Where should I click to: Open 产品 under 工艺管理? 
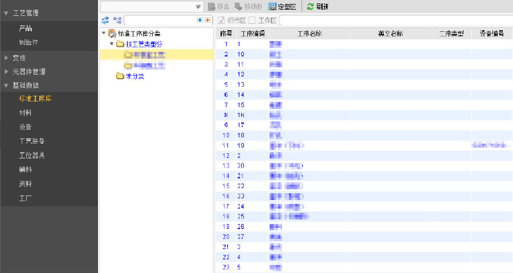25,28
